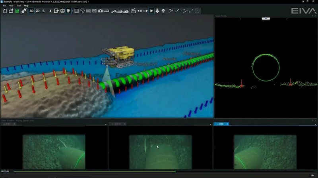
Task: Click the second point-line editing tool
Action: coord(177,11)
